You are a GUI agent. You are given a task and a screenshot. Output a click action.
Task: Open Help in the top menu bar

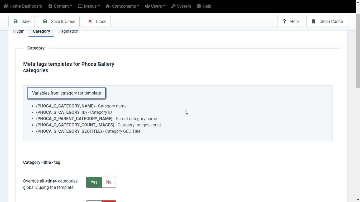[204, 6]
